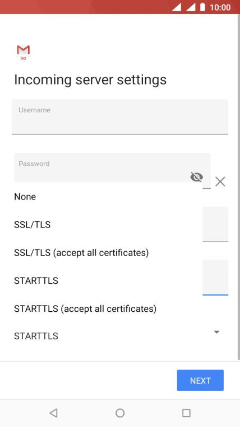Tap the 10:00 clock in status bar
Viewport: 240px width, 427px height.
click(x=220, y=7)
